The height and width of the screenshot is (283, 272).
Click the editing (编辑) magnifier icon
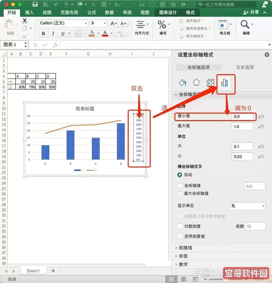pos(245,24)
